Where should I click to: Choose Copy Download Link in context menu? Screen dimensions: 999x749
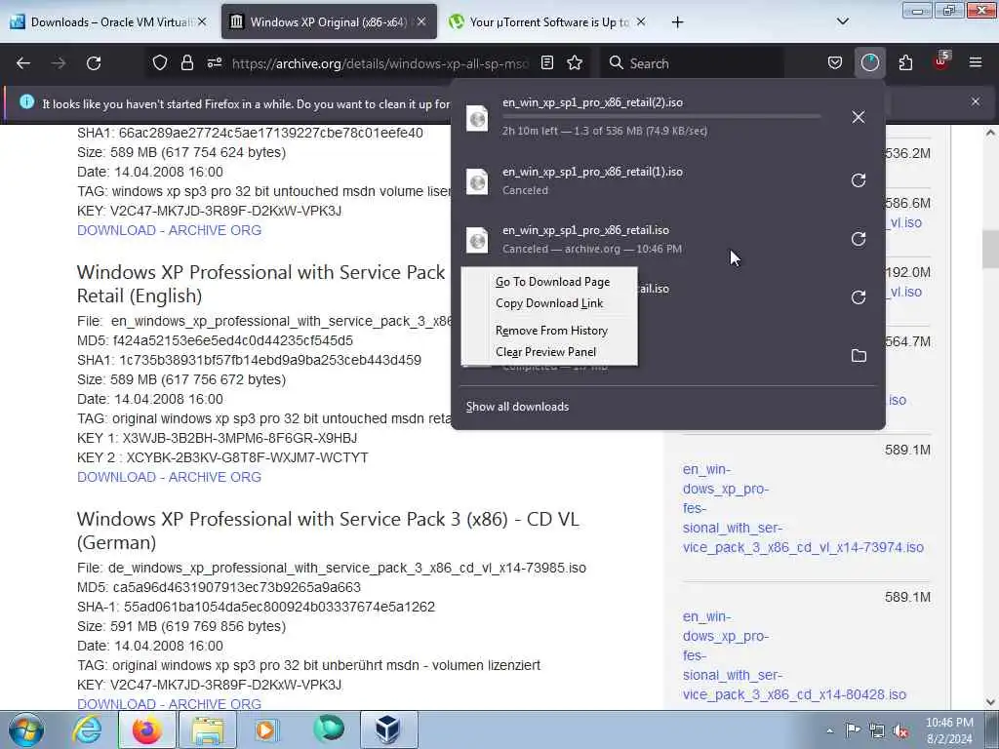pos(549,303)
